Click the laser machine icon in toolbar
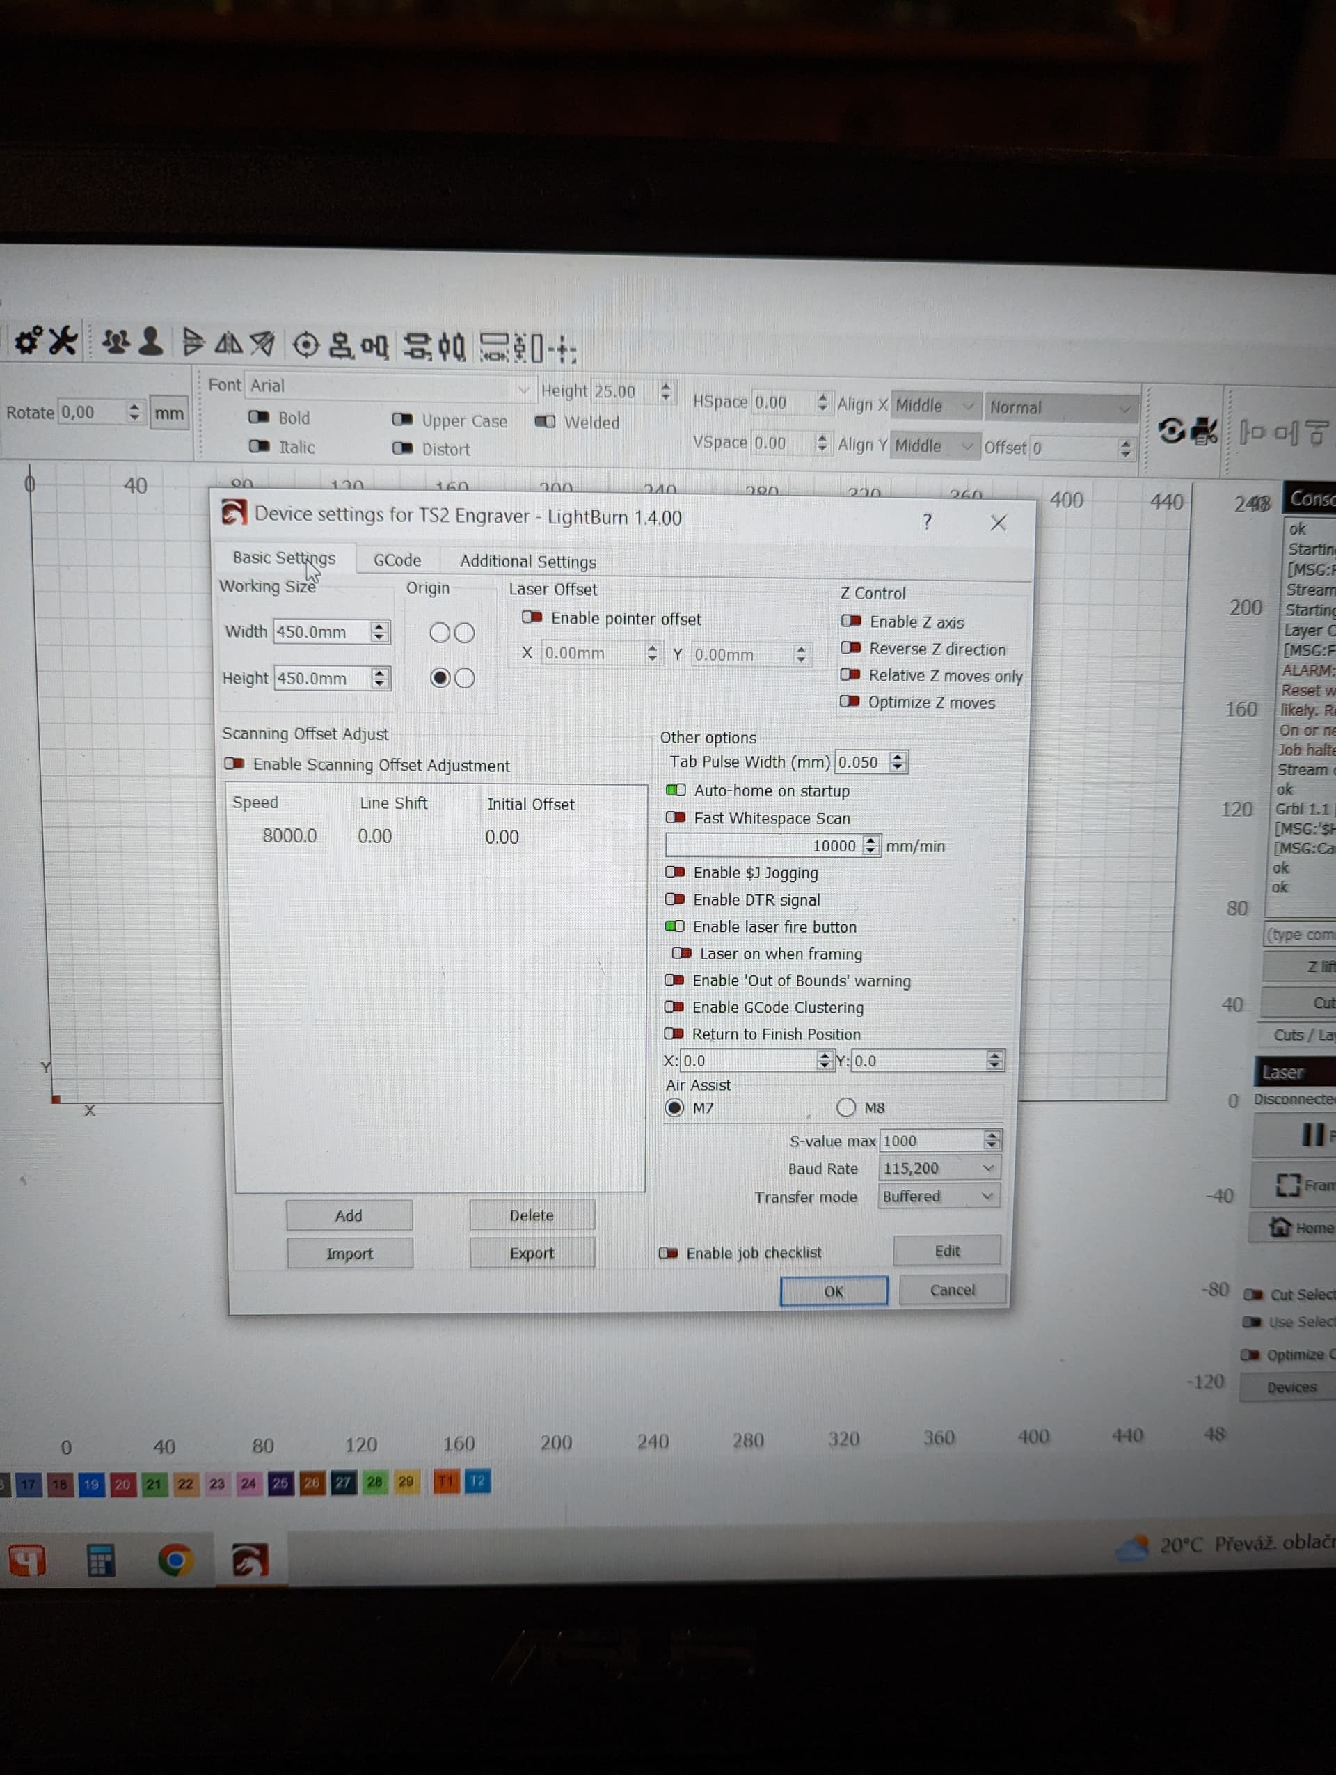 1205,432
